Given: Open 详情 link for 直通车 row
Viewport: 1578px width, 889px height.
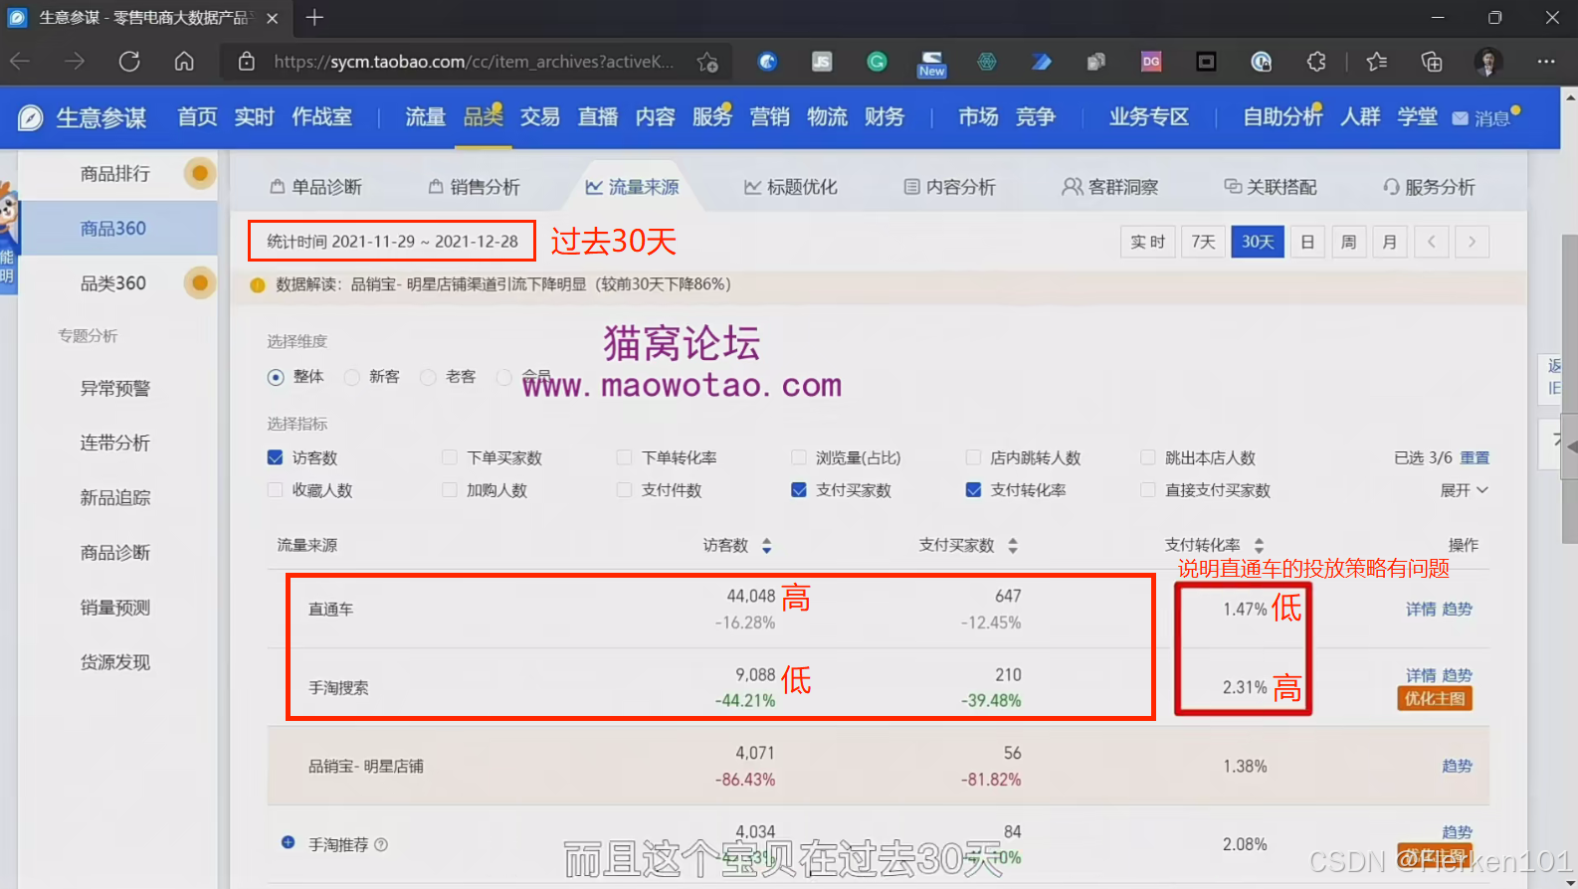Looking at the screenshot, I should tap(1420, 609).
